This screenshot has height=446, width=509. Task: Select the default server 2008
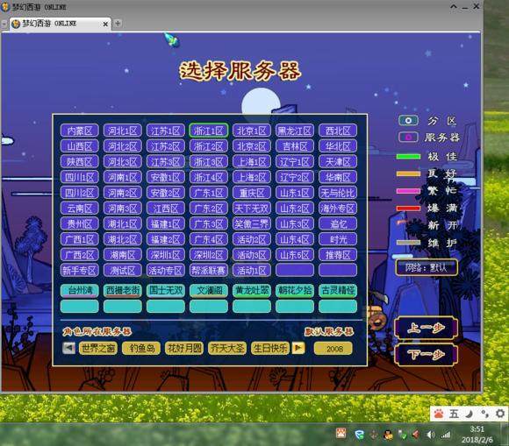tap(333, 349)
